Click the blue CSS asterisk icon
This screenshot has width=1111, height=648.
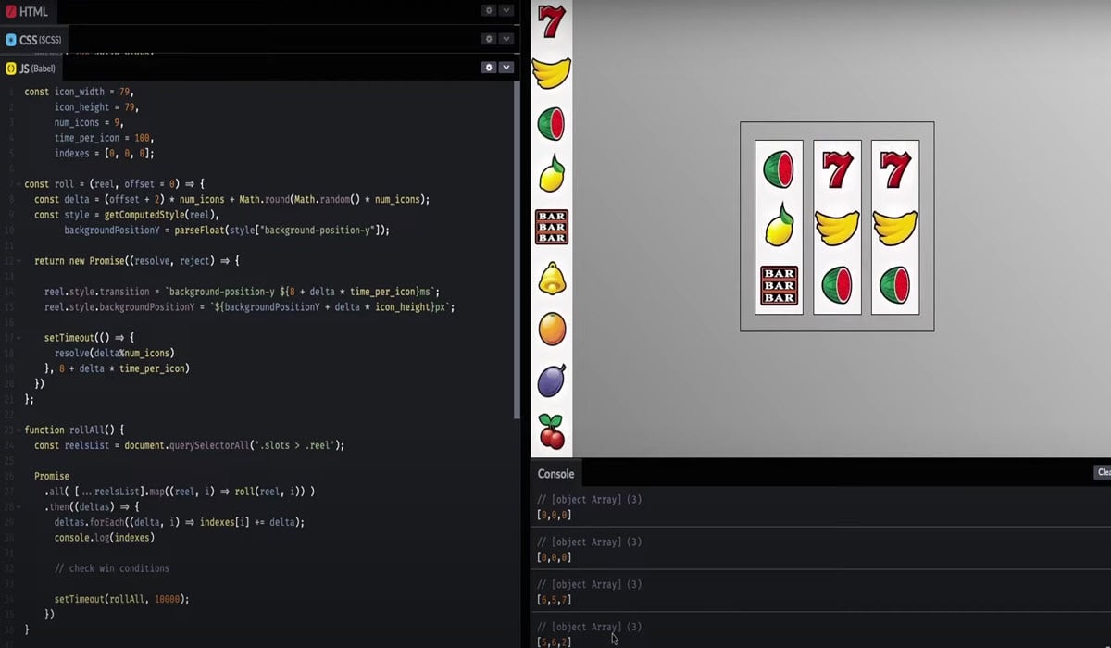click(x=11, y=40)
